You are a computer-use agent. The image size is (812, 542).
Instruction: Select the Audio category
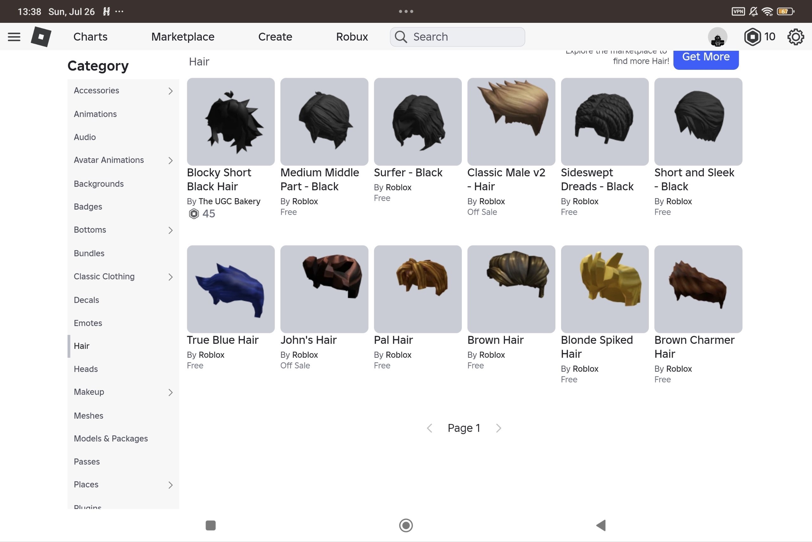click(x=123, y=137)
